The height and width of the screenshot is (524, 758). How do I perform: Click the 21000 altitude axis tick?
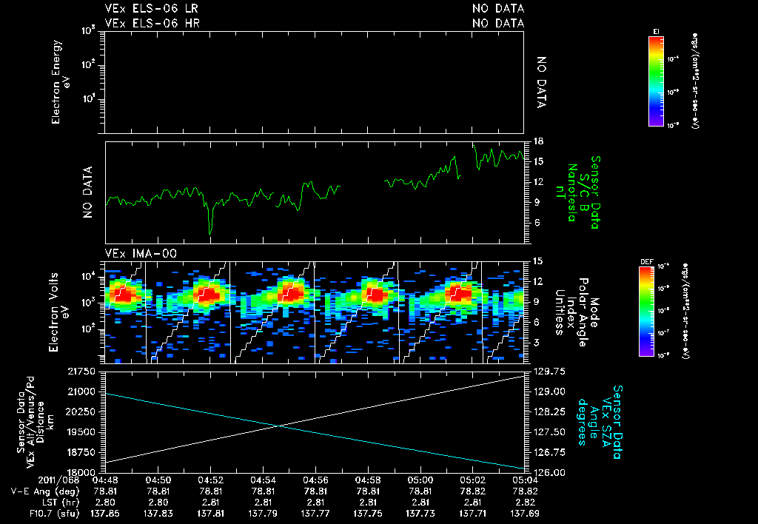point(82,392)
